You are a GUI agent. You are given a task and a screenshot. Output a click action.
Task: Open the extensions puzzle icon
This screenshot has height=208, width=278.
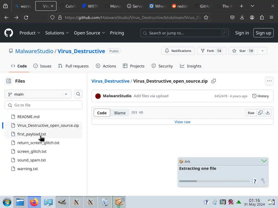coord(262,17)
